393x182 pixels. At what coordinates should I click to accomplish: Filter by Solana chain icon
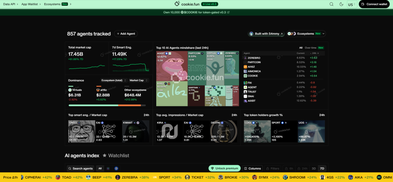pos(108,169)
